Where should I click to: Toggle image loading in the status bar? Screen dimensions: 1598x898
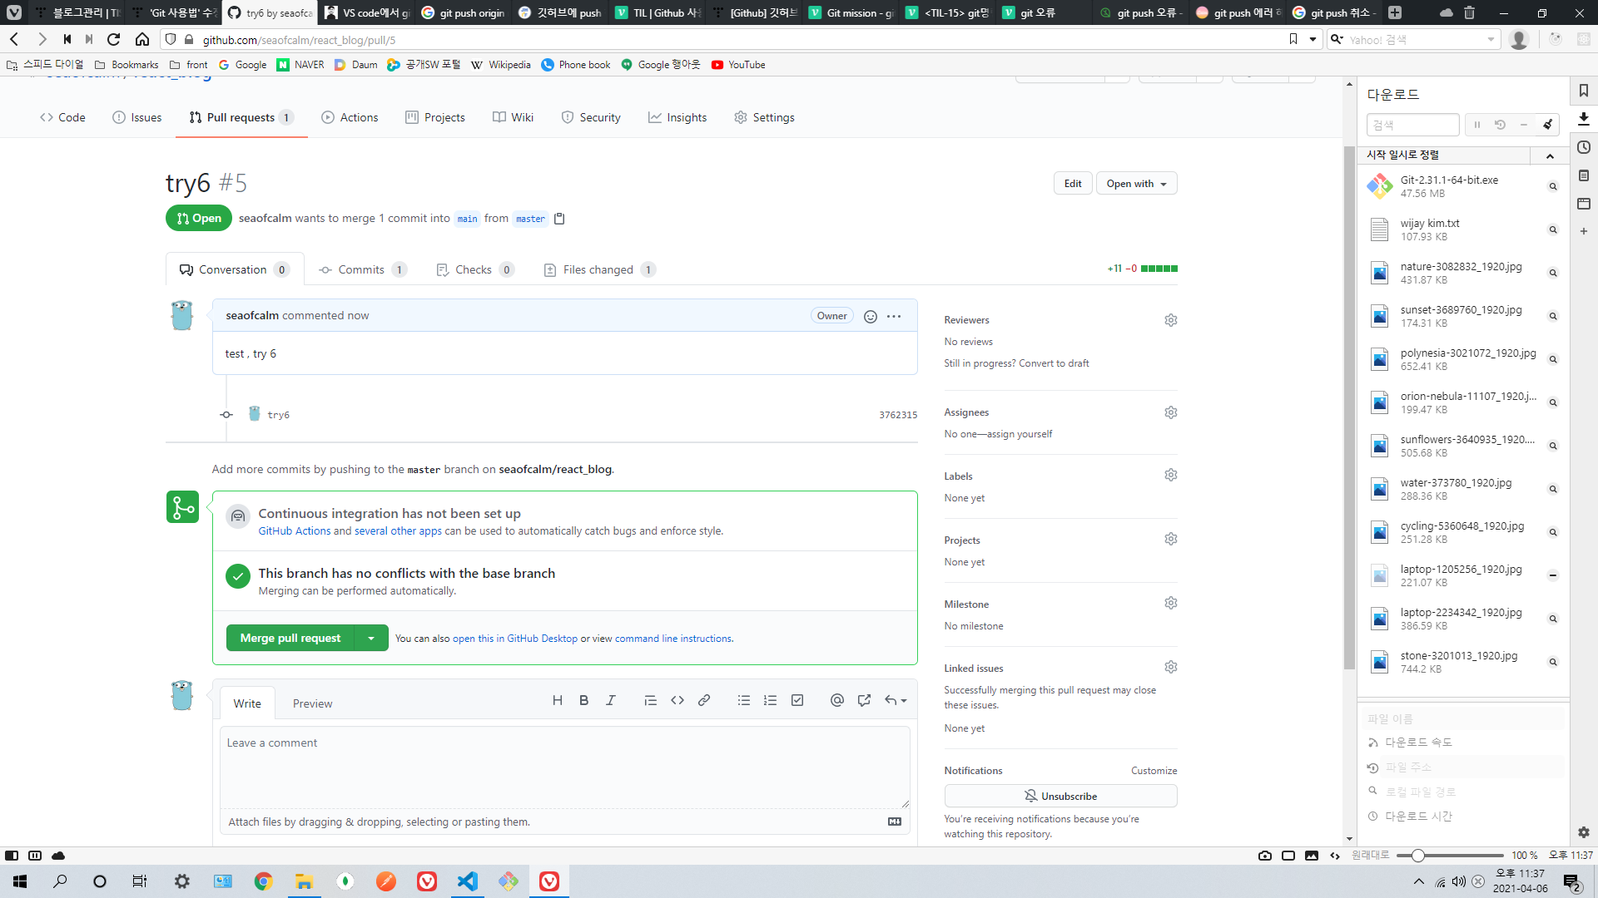click(x=1312, y=855)
